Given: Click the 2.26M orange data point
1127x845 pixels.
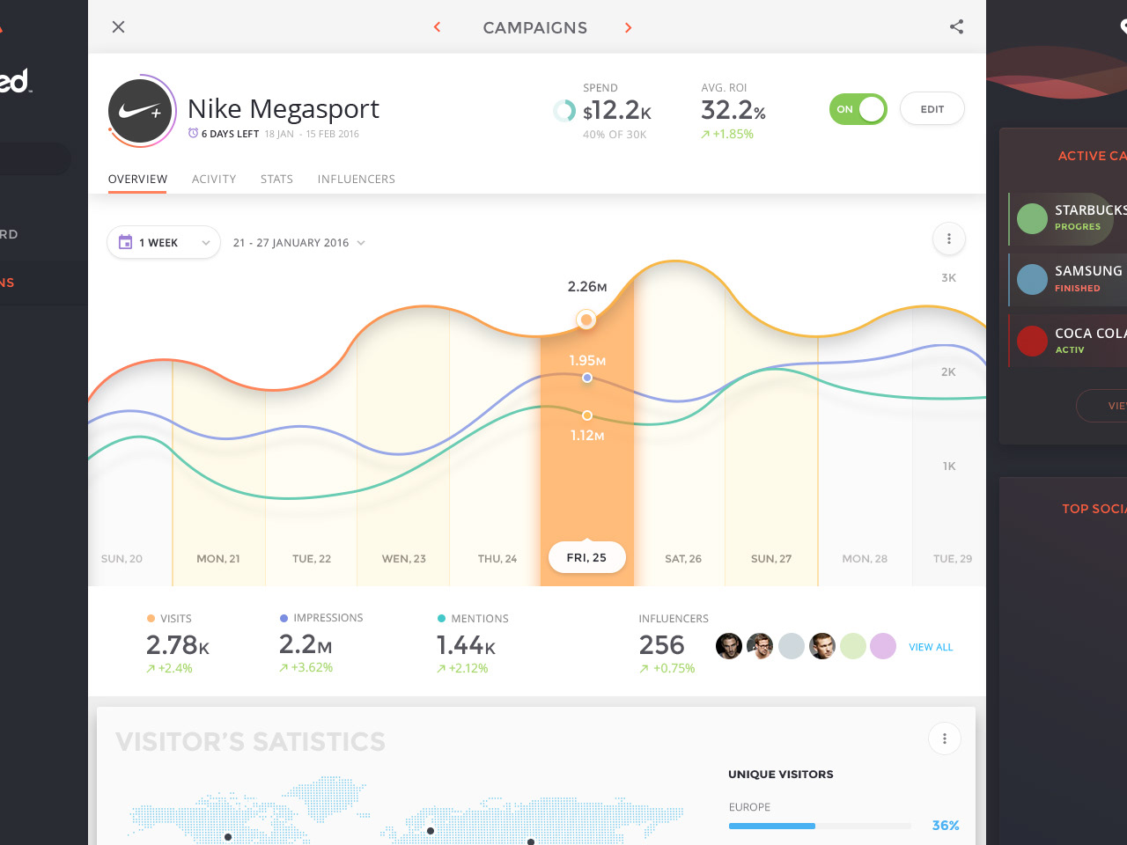Looking at the screenshot, I should pyautogui.click(x=586, y=320).
